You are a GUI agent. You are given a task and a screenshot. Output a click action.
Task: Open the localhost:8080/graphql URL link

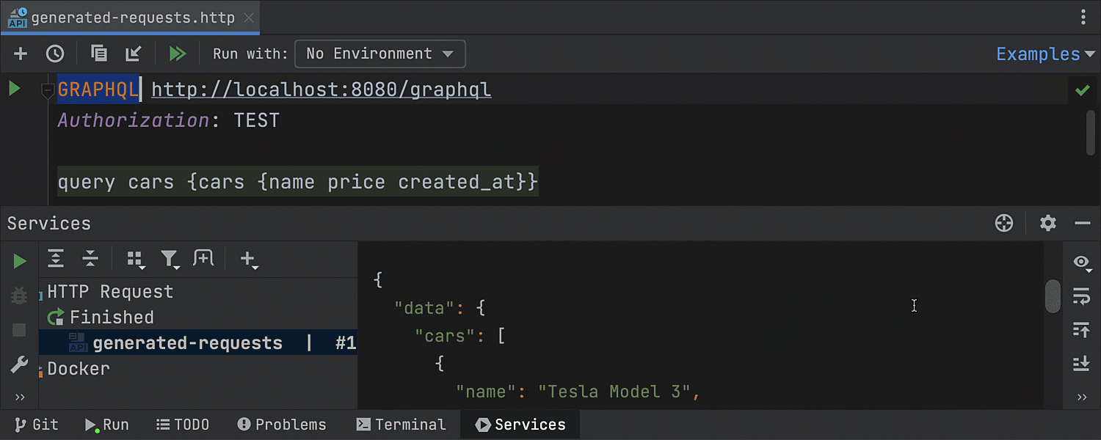(x=321, y=89)
